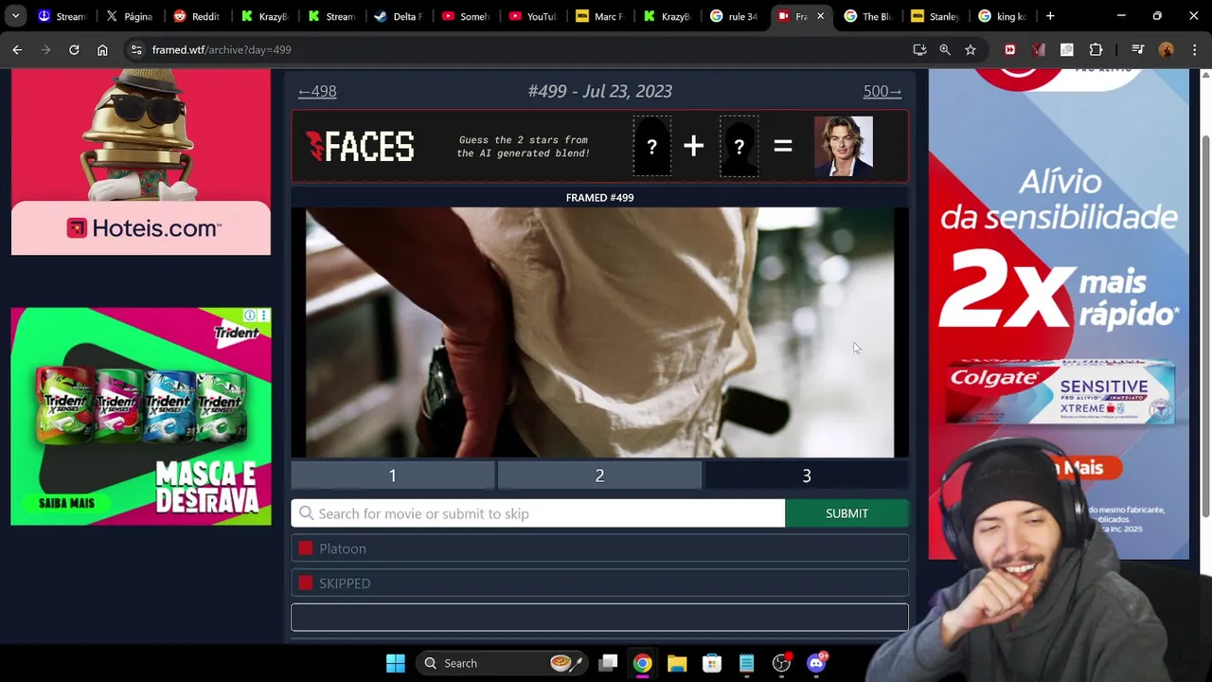The width and height of the screenshot is (1212, 682).
Task: Submit the guess with SUBMIT button
Action: click(847, 513)
